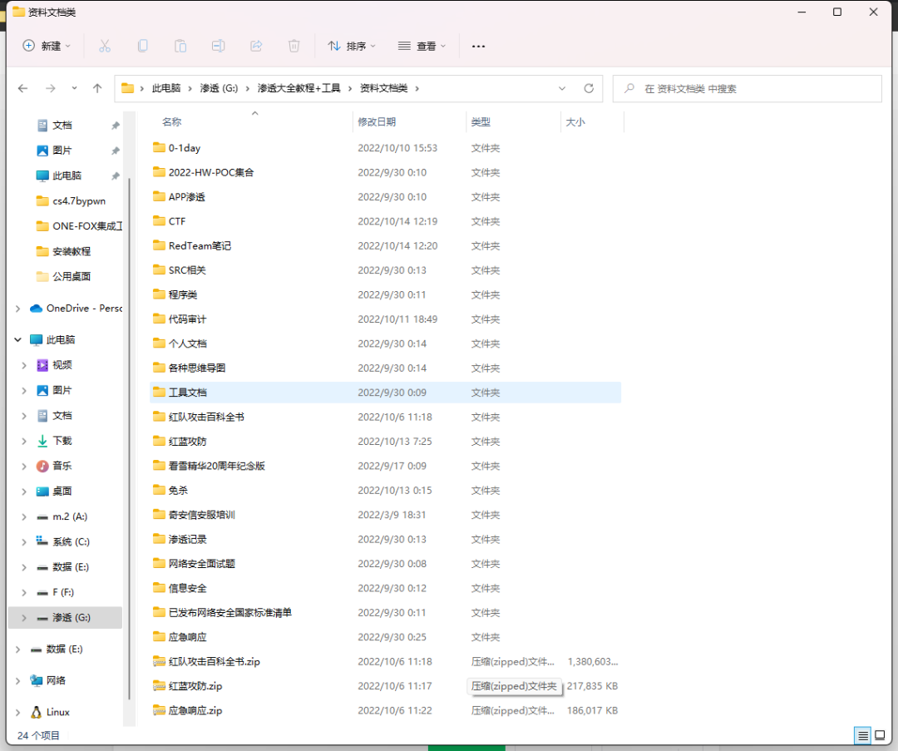898x751 pixels.
Task: Sort by 名称 column header
Action: tap(172, 122)
